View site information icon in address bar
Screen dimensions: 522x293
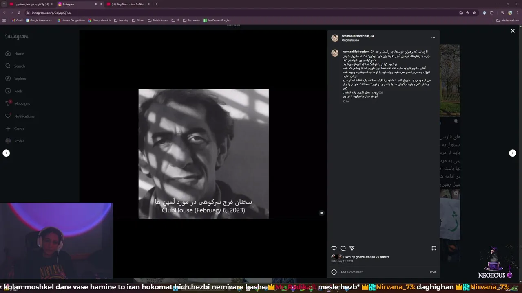click(28, 13)
